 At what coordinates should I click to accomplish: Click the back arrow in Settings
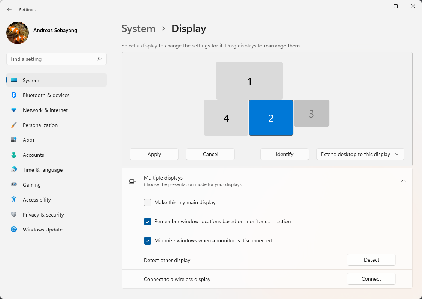(9, 10)
